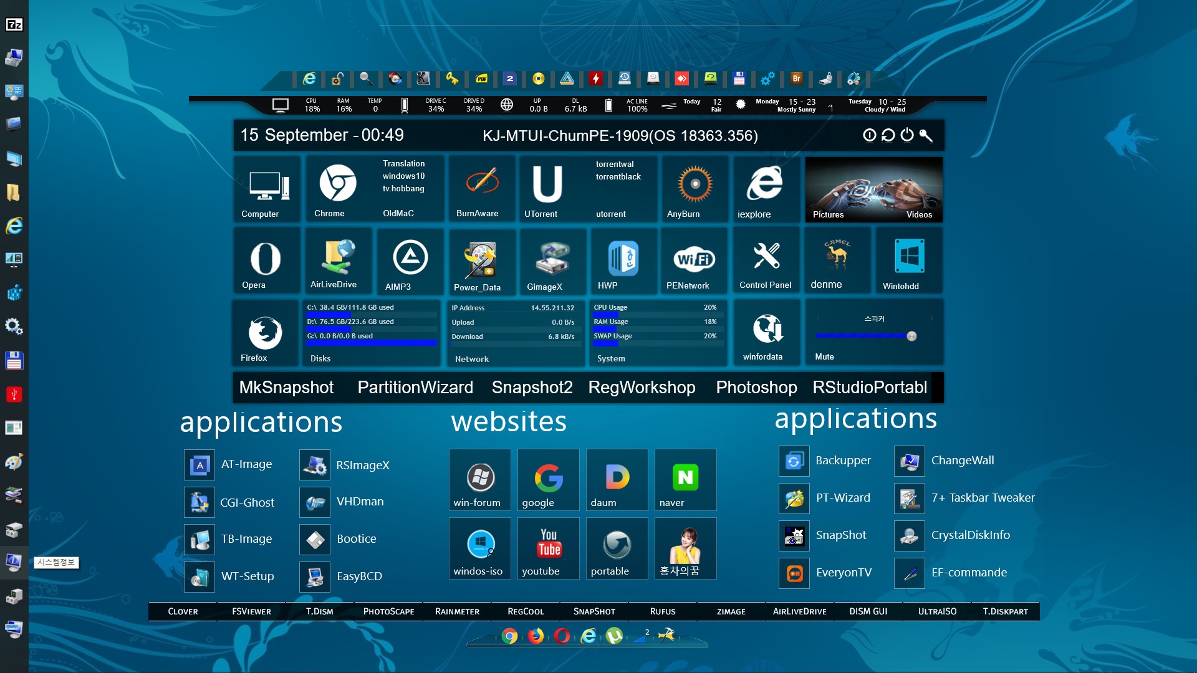Click the Clover button in bottom bar
This screenshot has height=673, width=1197.
click(x=183, y=611)
